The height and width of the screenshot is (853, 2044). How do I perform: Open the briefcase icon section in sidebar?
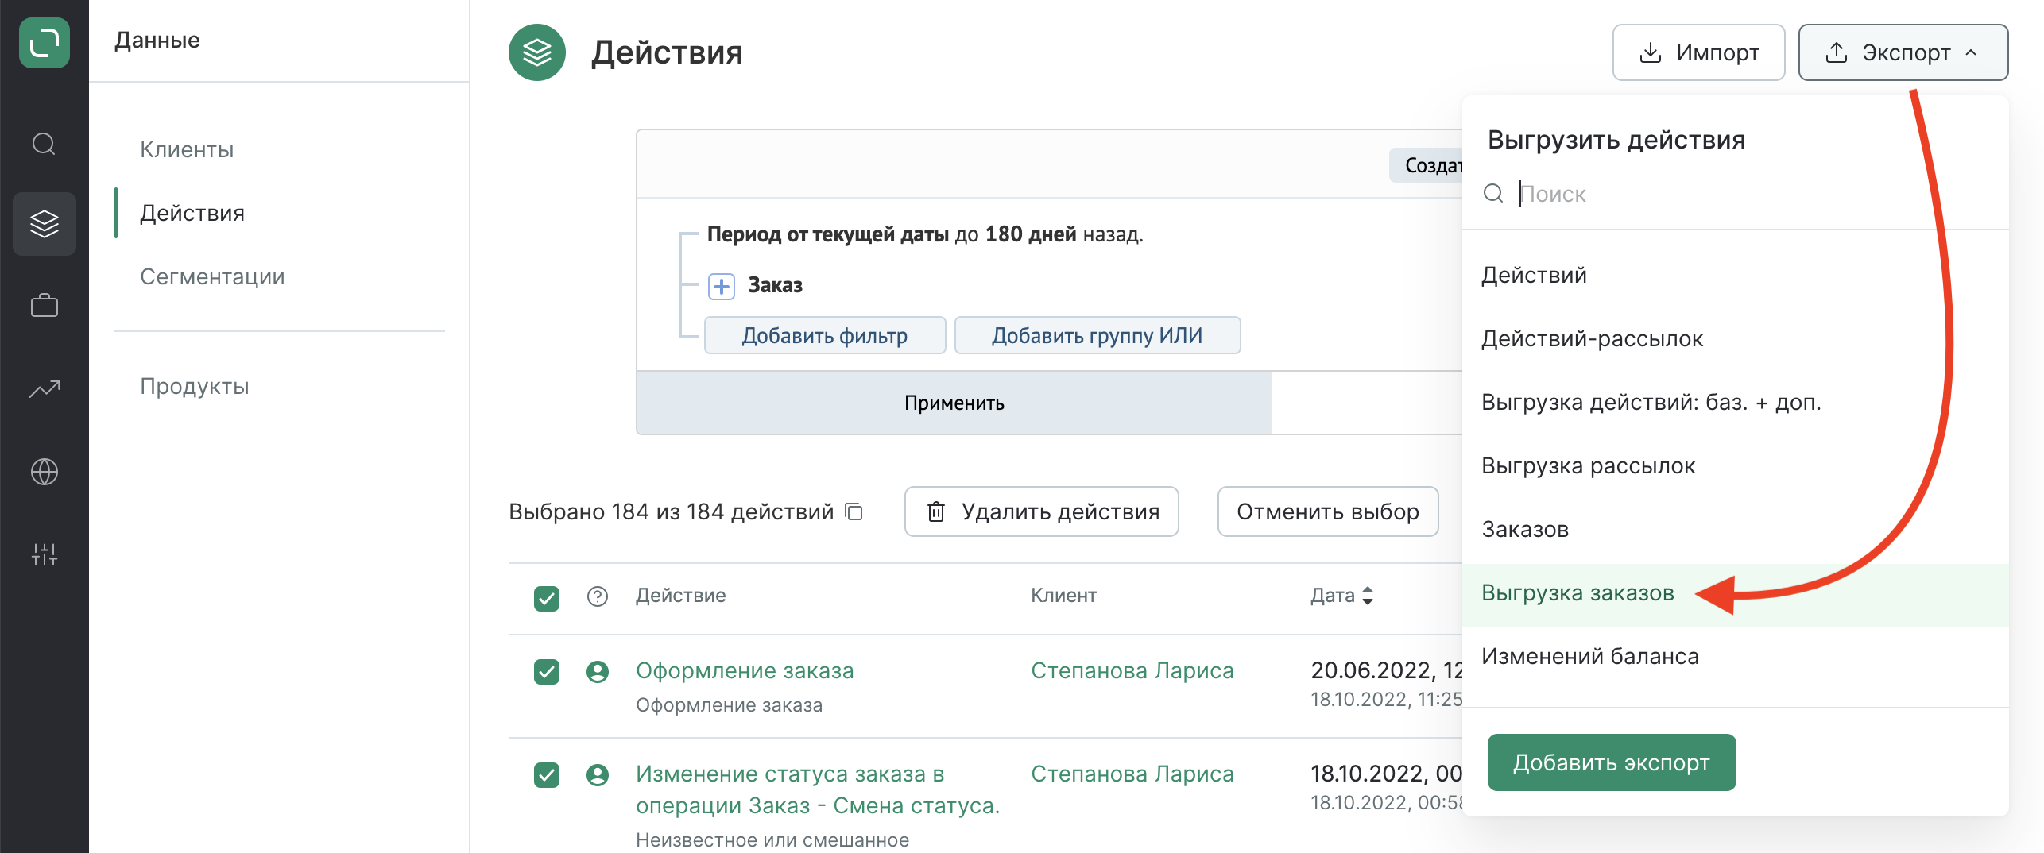point(45,306)
